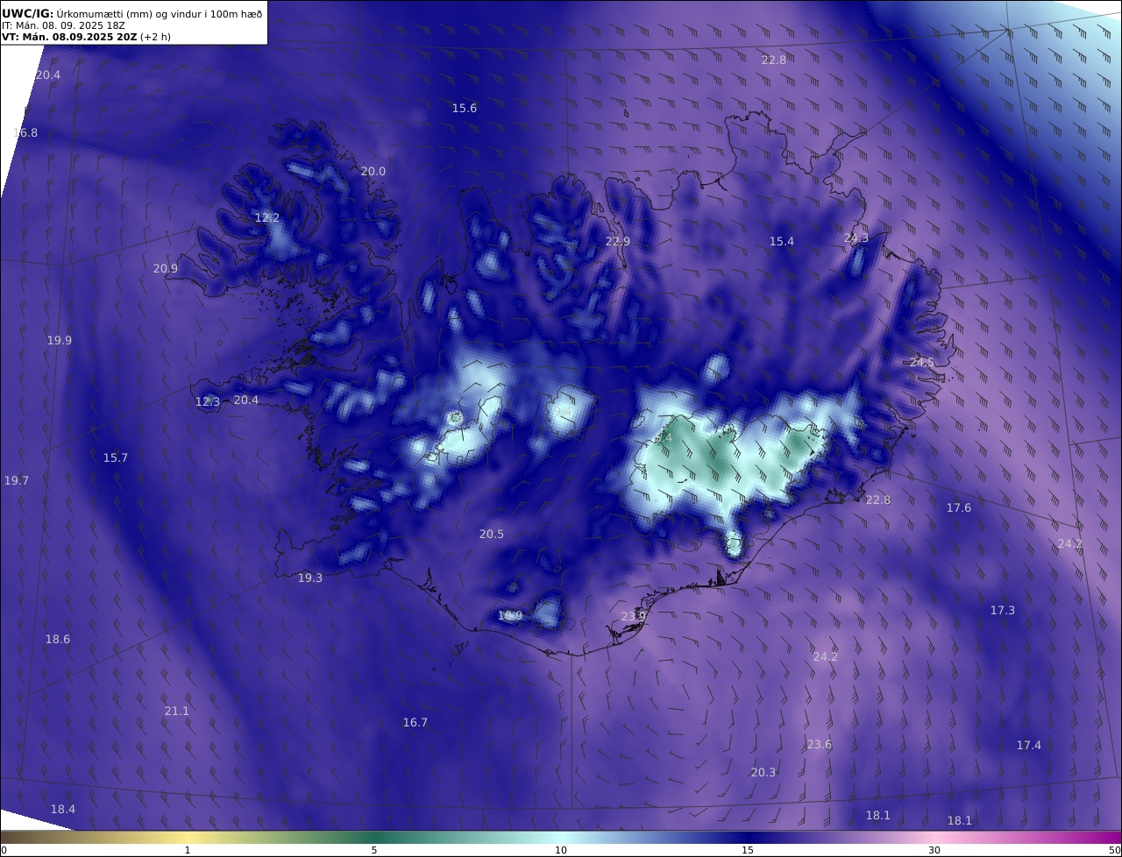This screenshot has width=1122, height=857.
Task: Click the 10.9 value label
Action: click(510, 616)
